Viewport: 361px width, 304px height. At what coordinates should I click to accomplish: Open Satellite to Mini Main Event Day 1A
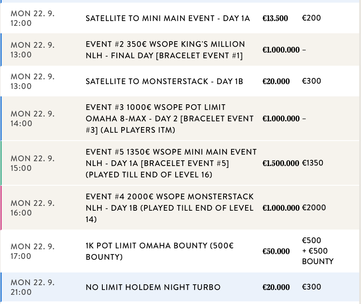[x=167, y=18]
